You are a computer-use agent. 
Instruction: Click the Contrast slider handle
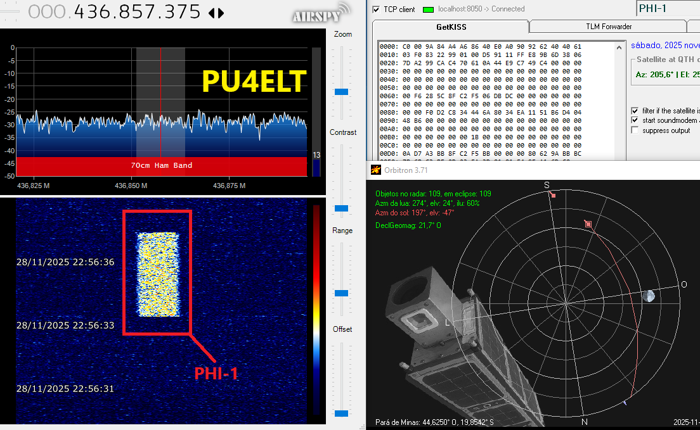[x=341, y=208]
